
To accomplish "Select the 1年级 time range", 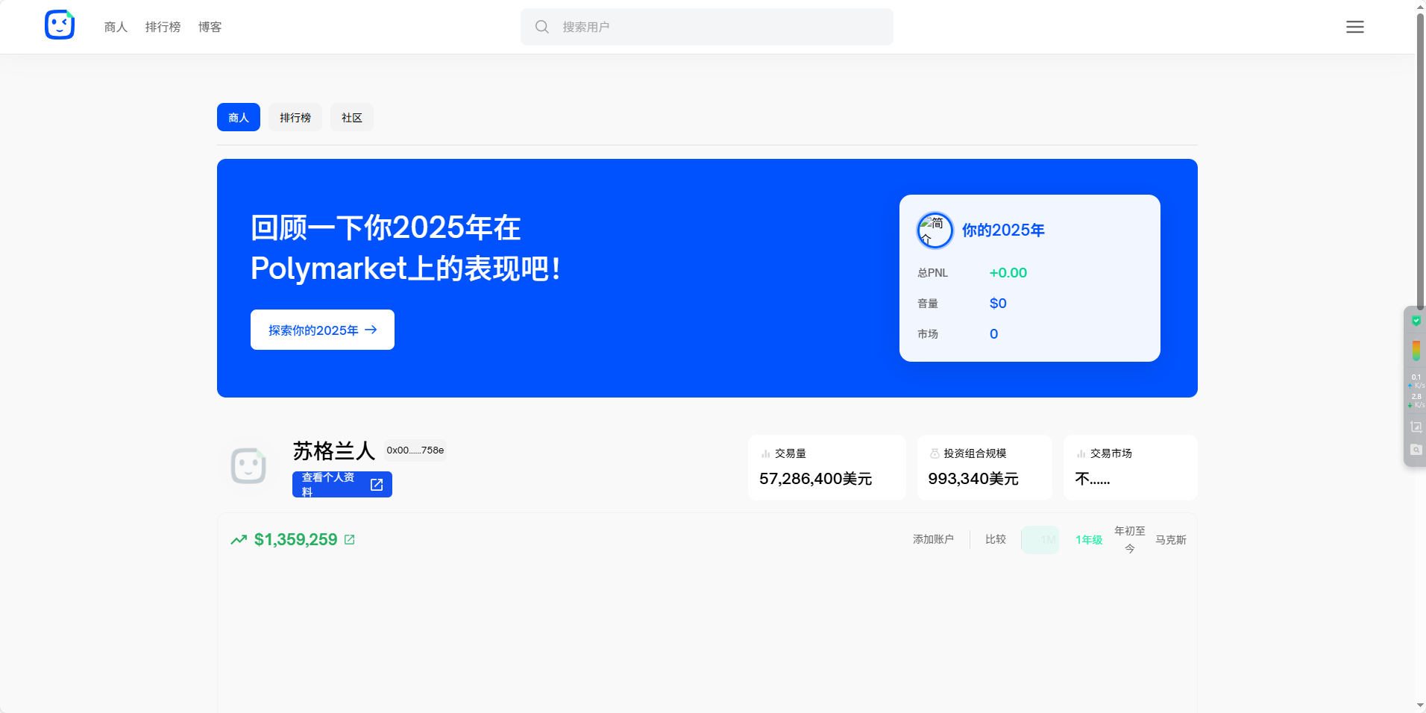I will click(x=1088, y=539).
